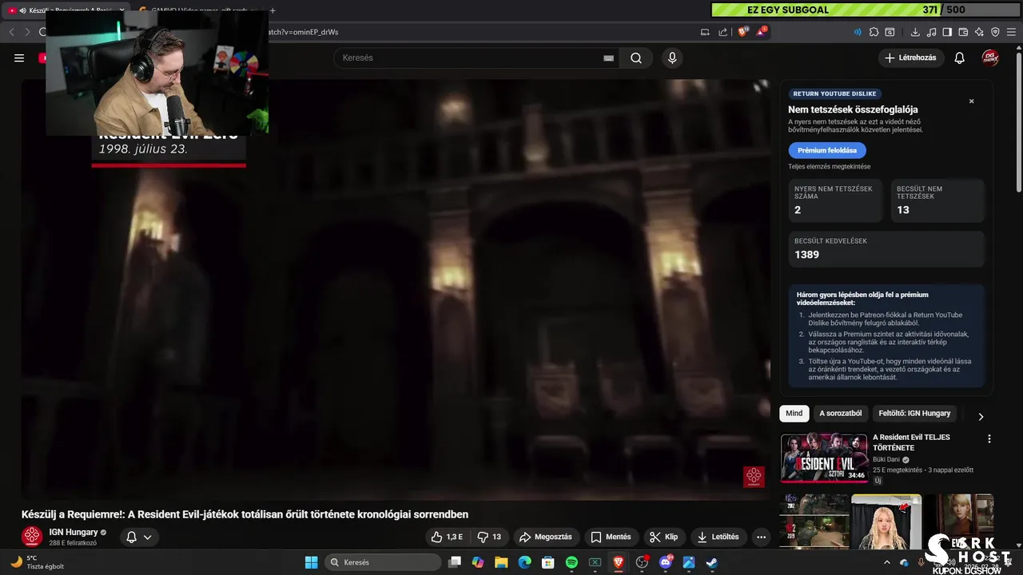Open Steam from the taskbar
This screenshot has height=575, width=1023.
[x=712, y=562]
